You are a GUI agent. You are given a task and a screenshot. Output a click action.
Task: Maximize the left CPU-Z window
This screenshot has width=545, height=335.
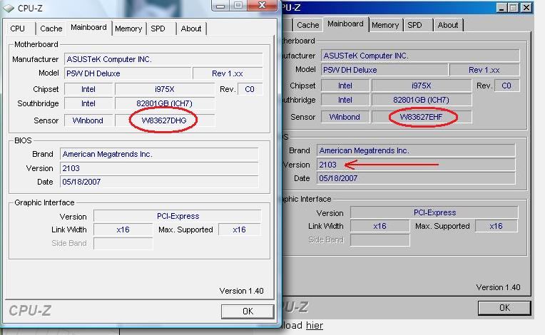[238, 5]
